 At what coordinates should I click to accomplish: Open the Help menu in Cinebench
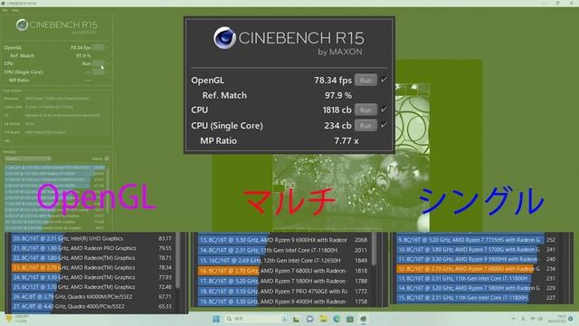15,10
